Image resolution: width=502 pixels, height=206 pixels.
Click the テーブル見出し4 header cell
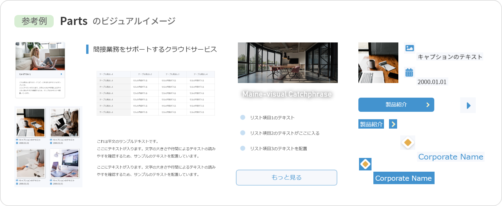point(201,74)
